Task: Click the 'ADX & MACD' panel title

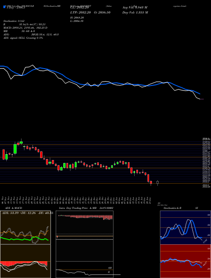Action: point(14,208)
